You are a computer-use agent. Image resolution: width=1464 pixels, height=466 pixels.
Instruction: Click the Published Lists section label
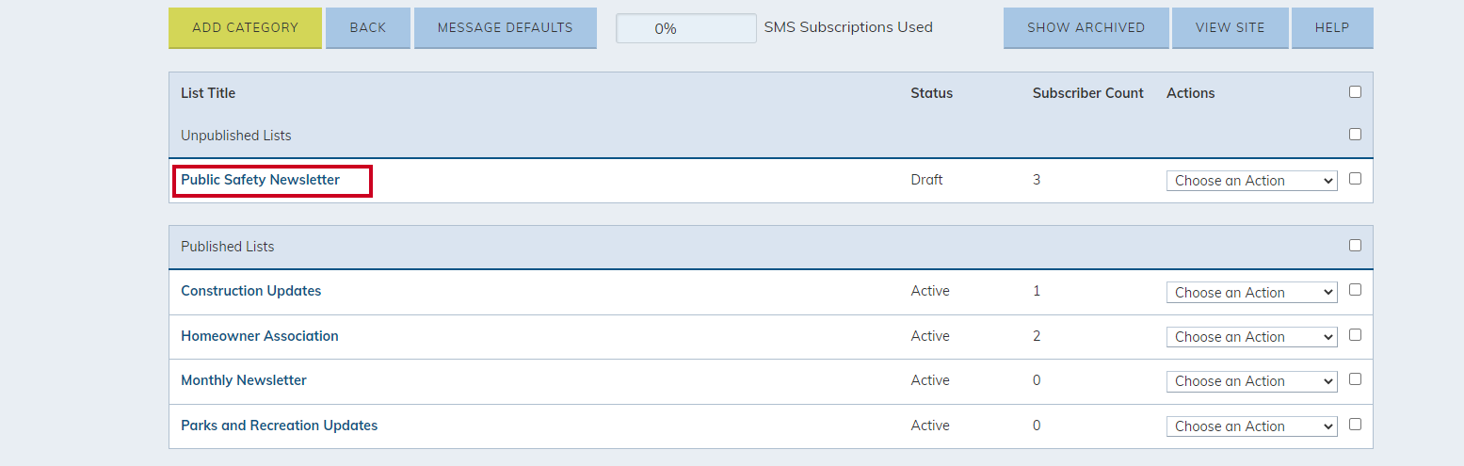click(x=228, y=247)
